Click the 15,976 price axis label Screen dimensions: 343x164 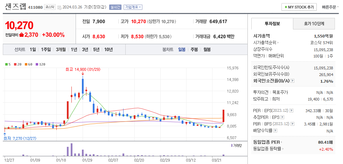tap(232, 68)
